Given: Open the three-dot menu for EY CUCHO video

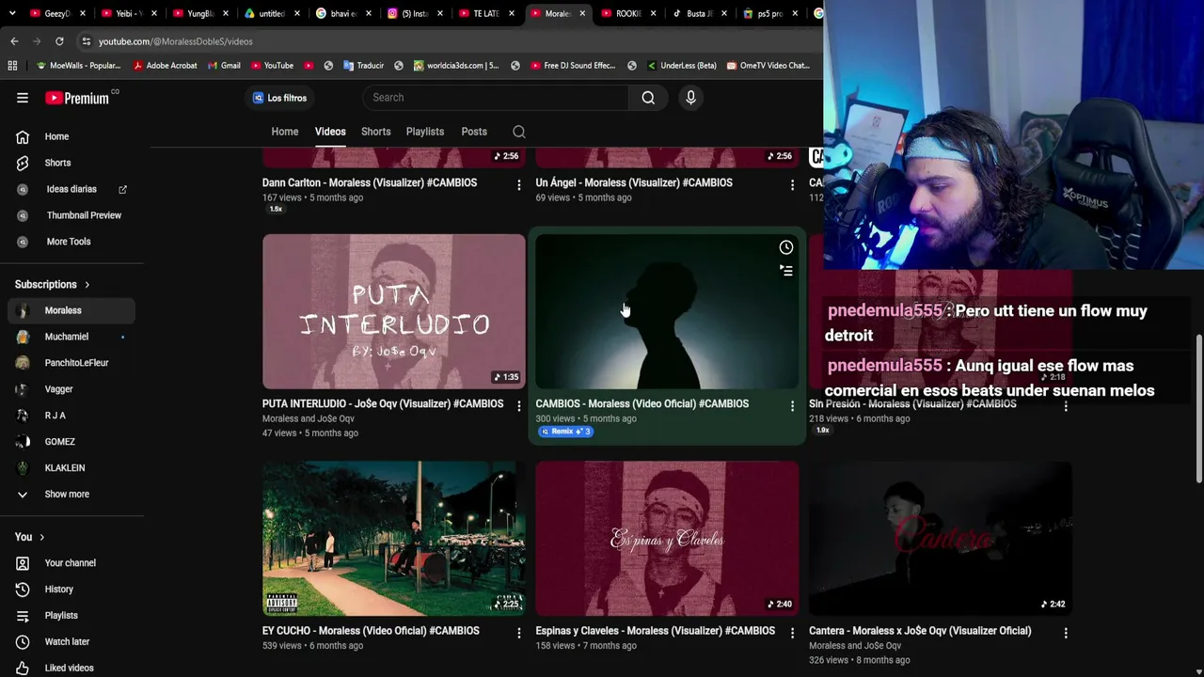Looking at the screenshot, I should click(518, 634).
